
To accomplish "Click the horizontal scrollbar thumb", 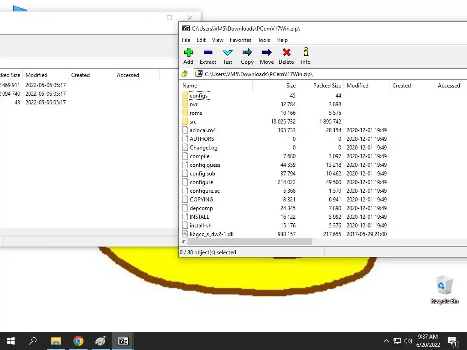I will 249,242.
